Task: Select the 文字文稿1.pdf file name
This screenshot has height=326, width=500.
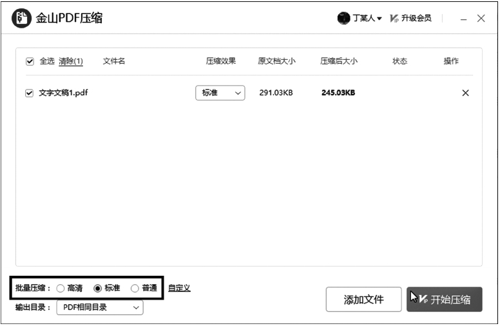Action: tap(63, 93)
